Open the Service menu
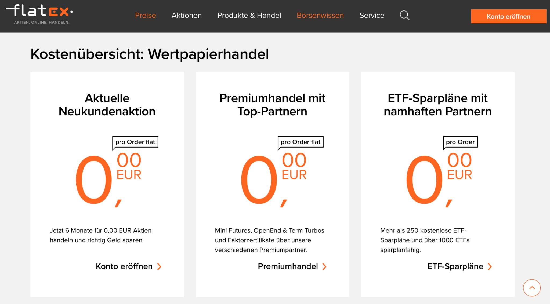Screen dimensions: 550x304 pos(372,16)
